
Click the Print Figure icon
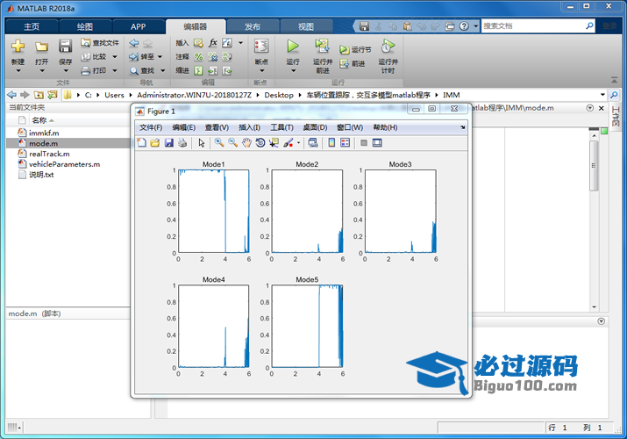[182, 143]
